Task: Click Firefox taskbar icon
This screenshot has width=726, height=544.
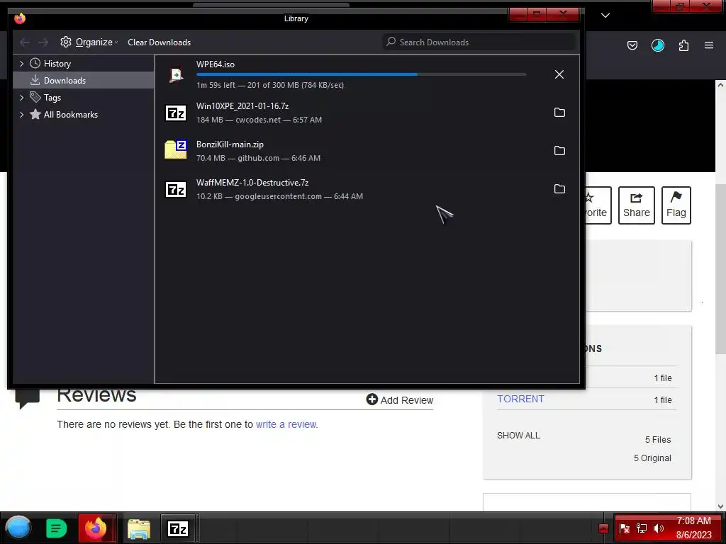Action: 96,528
